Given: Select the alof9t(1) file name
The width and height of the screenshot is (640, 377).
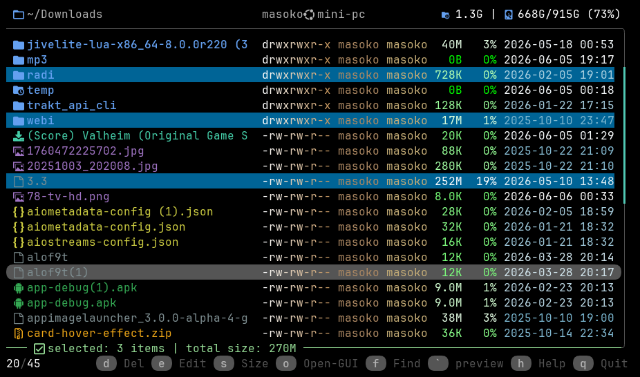Looking at the screenshot, I should (57, 273).
